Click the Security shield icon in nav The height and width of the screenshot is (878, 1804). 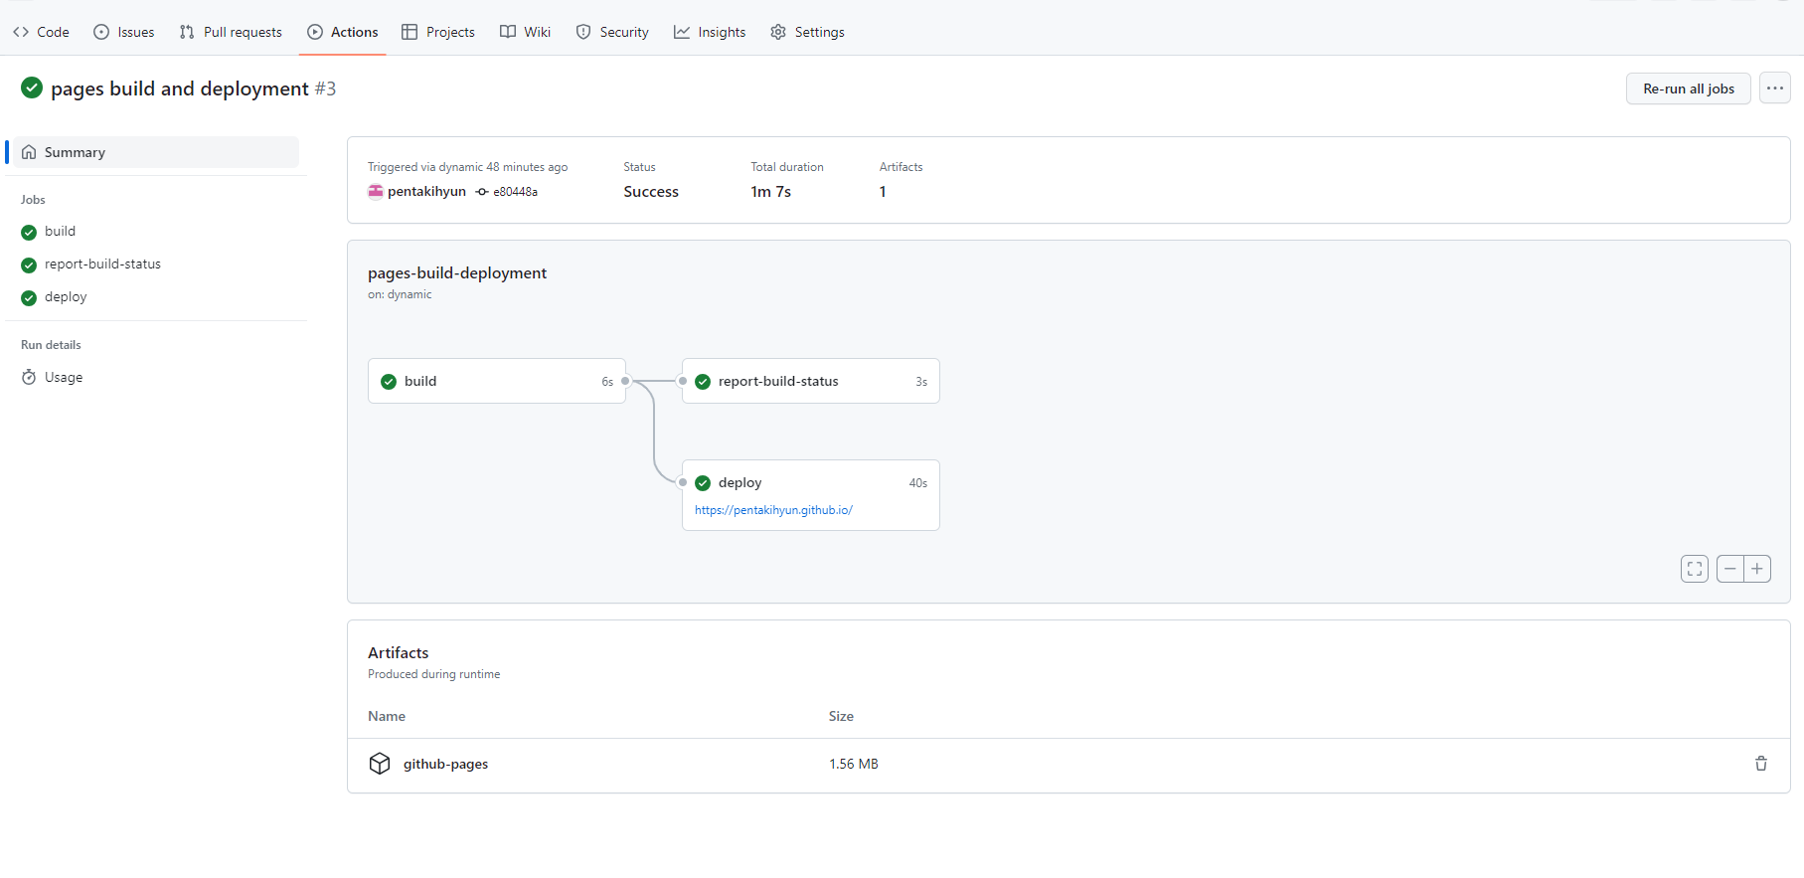pyautogui.click(x=583, y=32)
